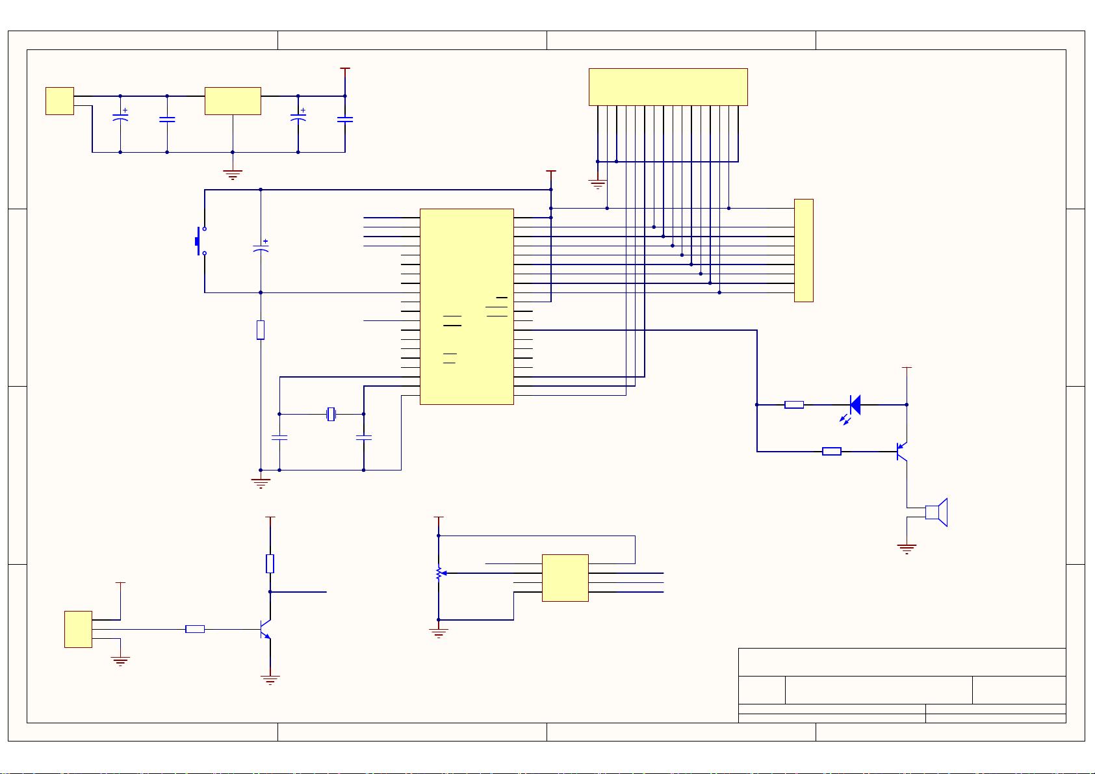Click the title block at bottom right
The width and height of the screenshot is (1095, 774).
tap(901, 685)
